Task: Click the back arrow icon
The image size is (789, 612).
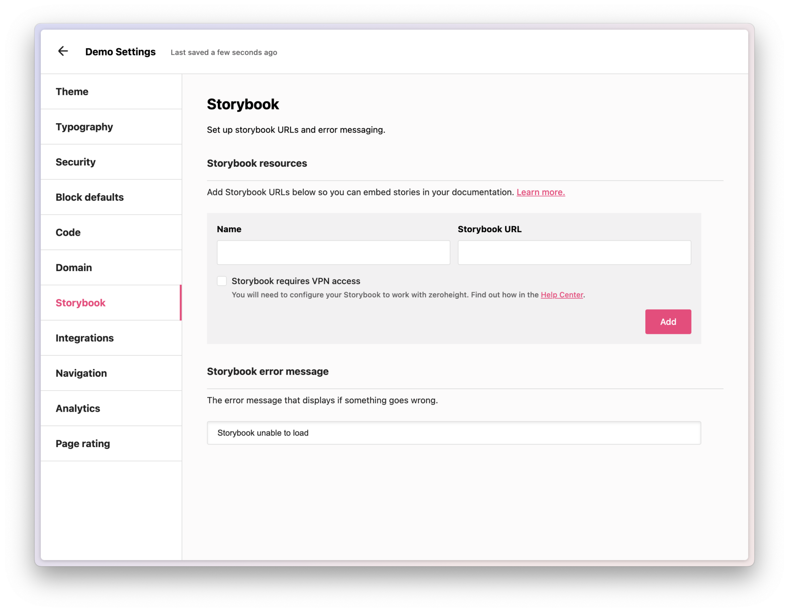Action: click(x=63, y=51)
